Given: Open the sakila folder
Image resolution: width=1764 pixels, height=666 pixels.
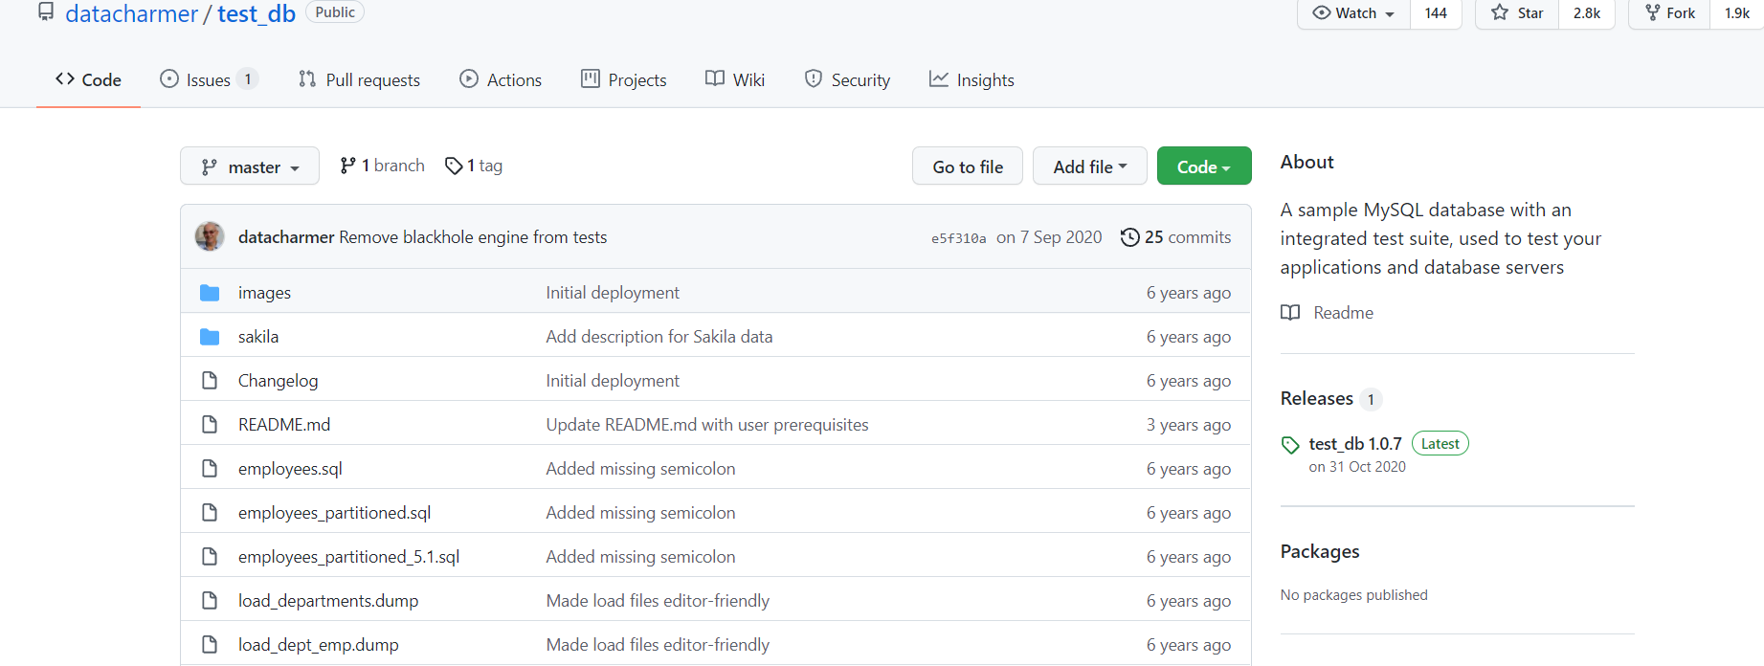Looking at the screenshot, I should 258,337.
